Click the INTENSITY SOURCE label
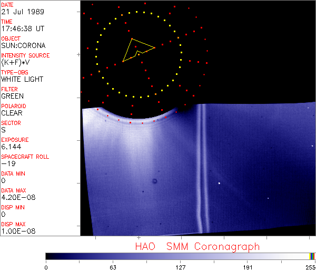 point(25,55)
